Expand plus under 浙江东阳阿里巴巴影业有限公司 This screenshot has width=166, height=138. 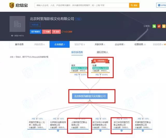point(122,130)
